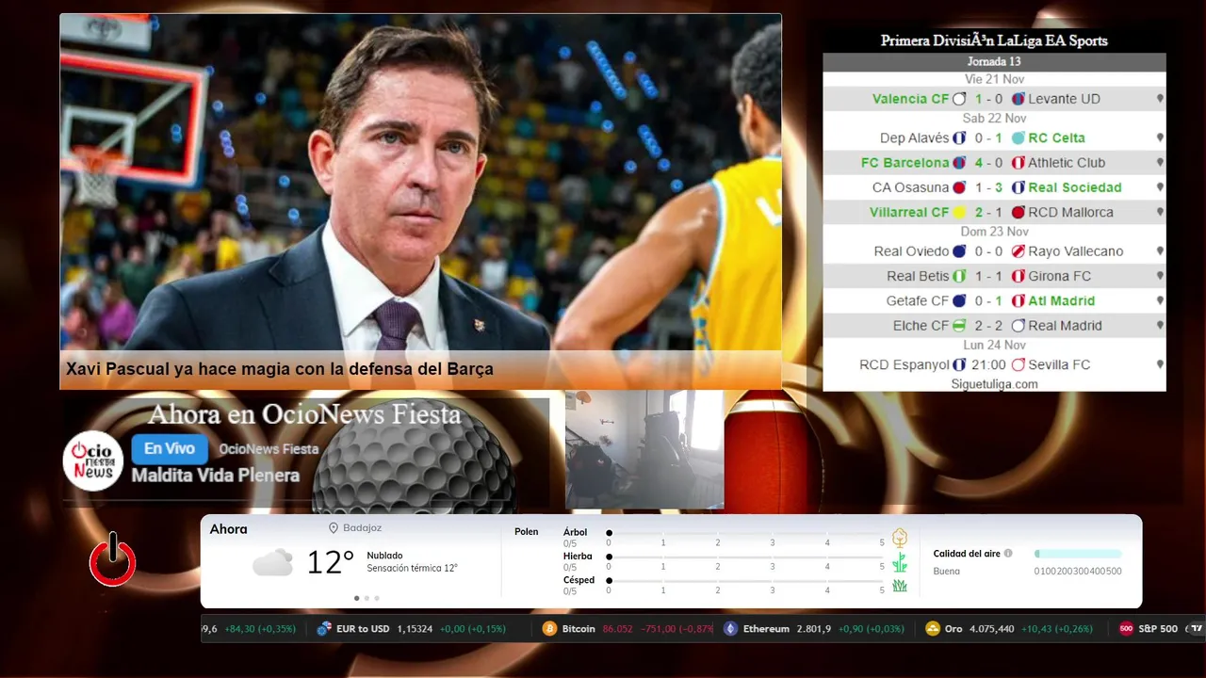This screenshot has height=678, width=1206.
Task: Click the RC Celta light-blue crest
Action: pyautogui.click(x=1018, y=138)
